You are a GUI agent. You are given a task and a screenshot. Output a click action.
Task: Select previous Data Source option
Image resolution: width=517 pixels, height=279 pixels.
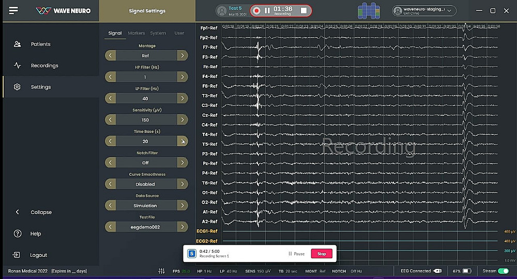pyautogui.click(x=111, y=206)
